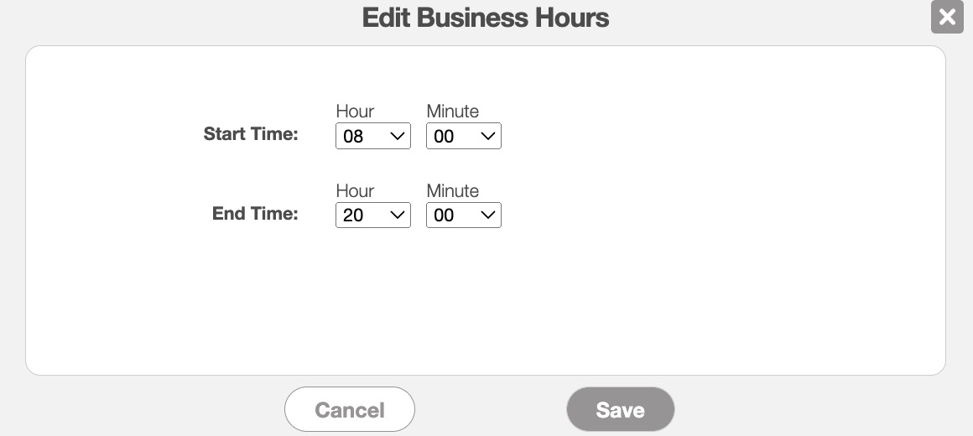The height and width of the screenshot is (436, 973).
Task: Click the chevron arrow in Start Time minute box
Action: [x=488, y=136]
